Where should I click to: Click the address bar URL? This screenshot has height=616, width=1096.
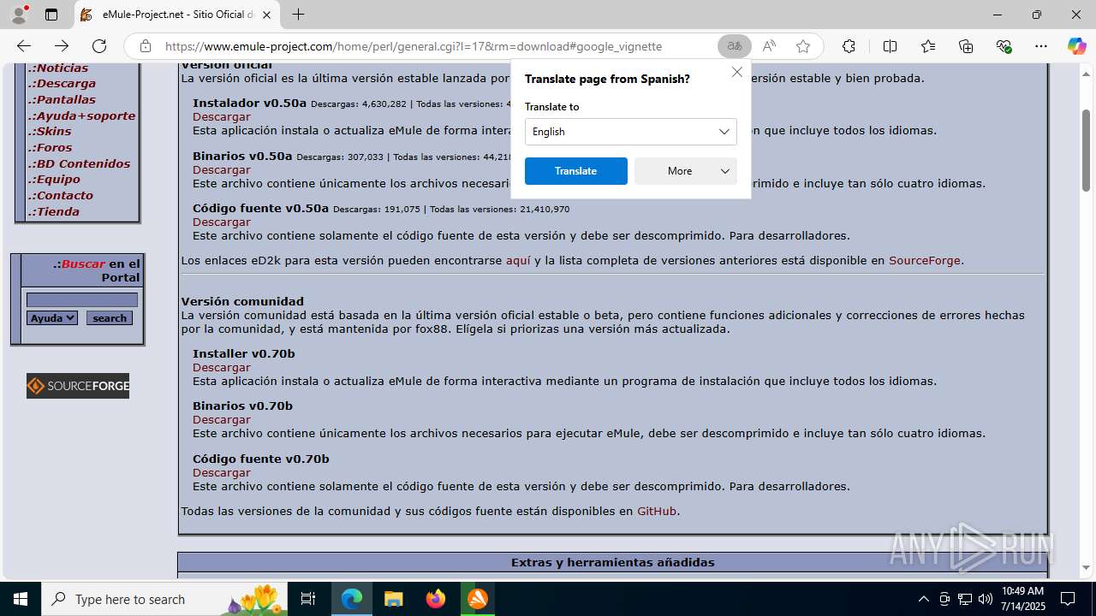[413, 46]
